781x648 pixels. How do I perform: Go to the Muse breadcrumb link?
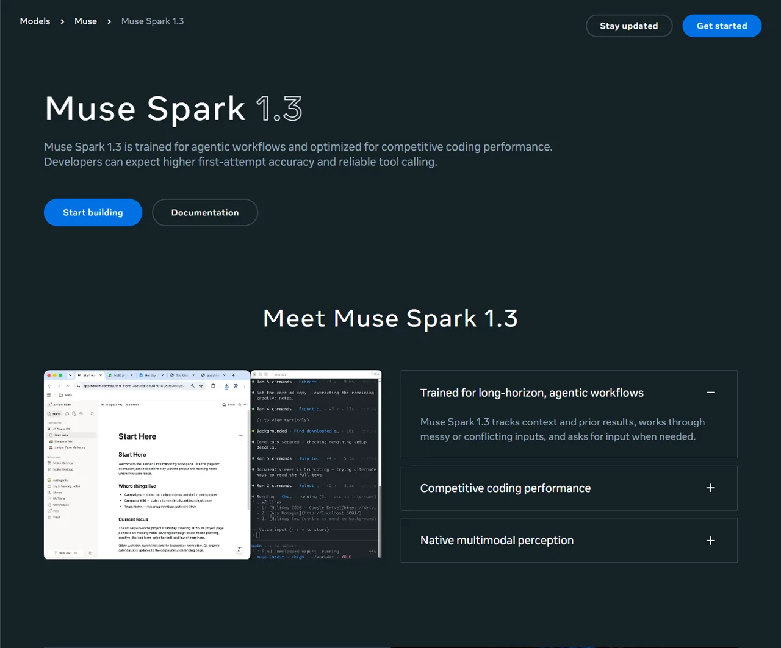[x=85, y=21]
